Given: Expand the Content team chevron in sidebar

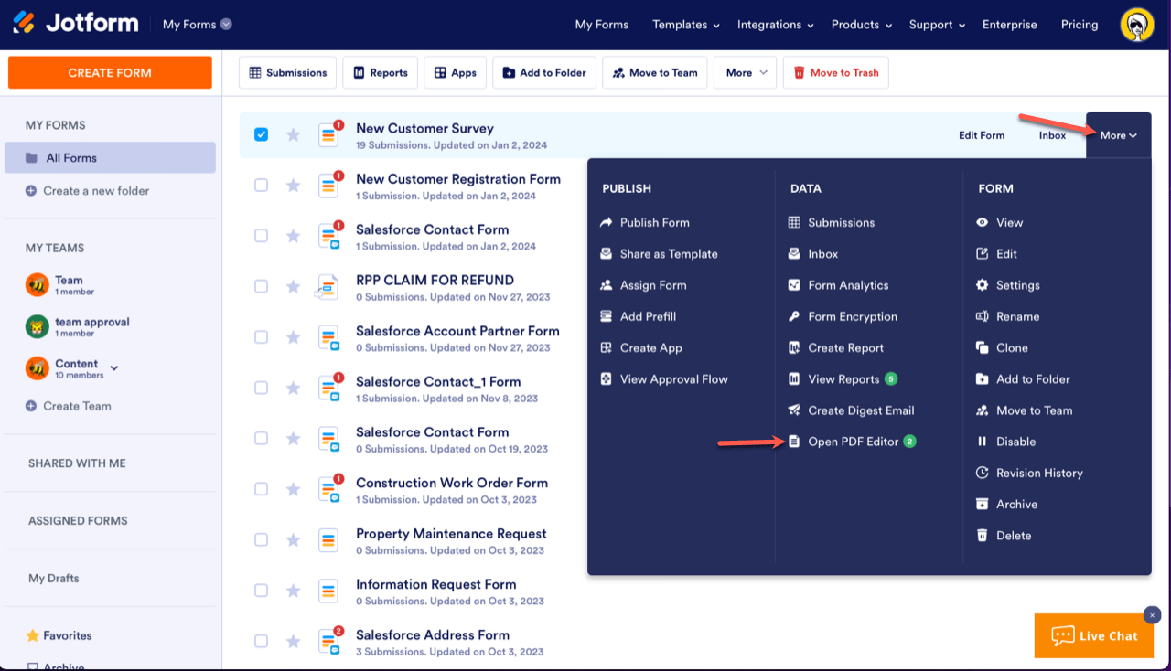Looking at the screenshot, I should (x=114, y=368).
